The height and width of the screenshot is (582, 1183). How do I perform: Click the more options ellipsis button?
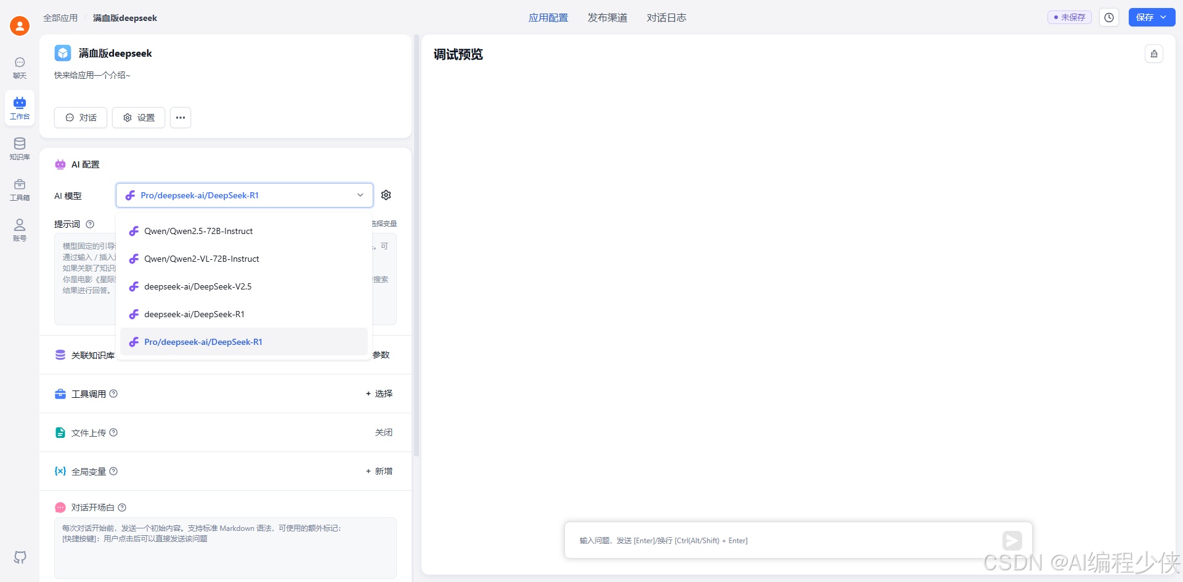pos(181,118)
